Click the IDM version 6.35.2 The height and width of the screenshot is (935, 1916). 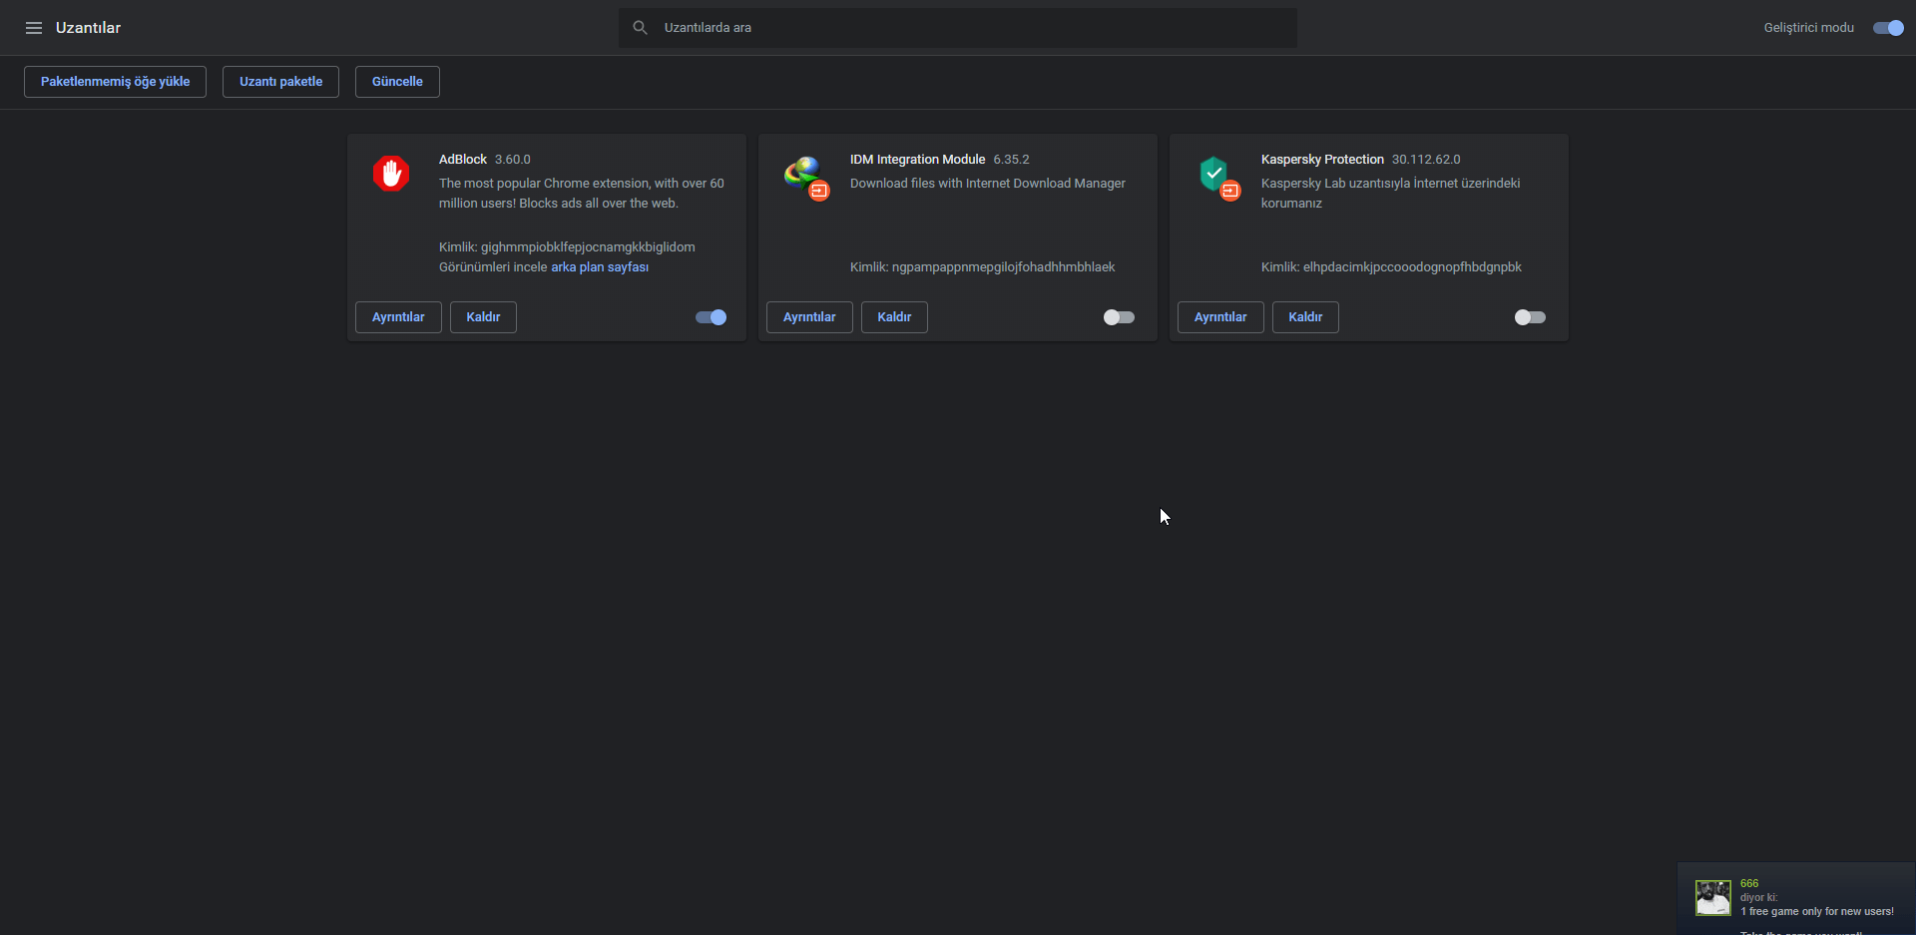point(1011,160)
